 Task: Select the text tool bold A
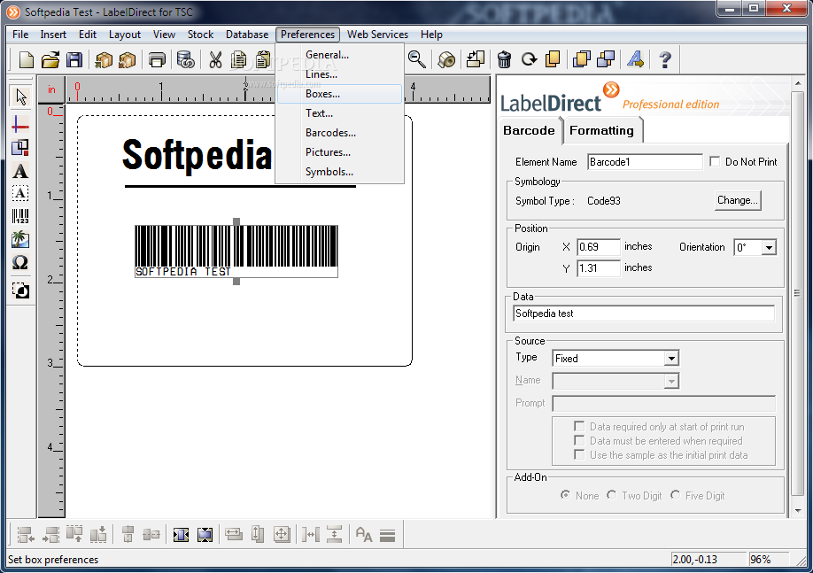pyautogui.click(x=20, y=171)
